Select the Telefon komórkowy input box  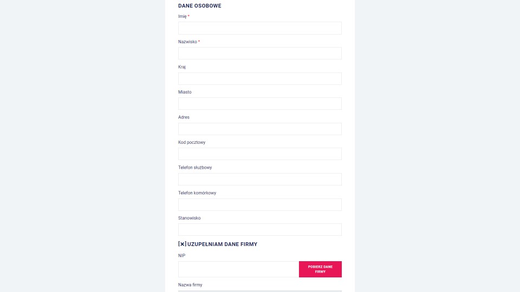pyautogui.click(x=259, y=204)
